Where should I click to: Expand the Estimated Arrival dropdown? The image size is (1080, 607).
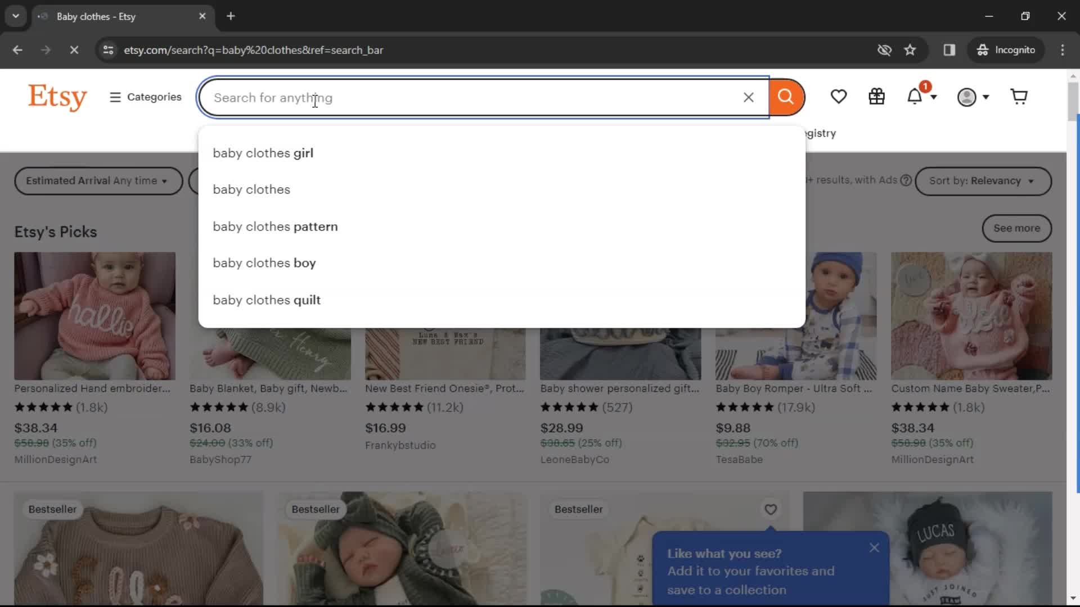96,181
